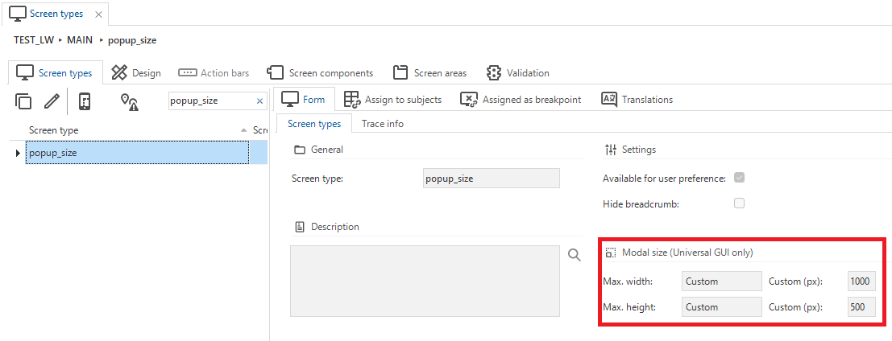Expand the popup_size row arrow
Image resolution: width=892 pixels, height=341 pixels.
18,153
